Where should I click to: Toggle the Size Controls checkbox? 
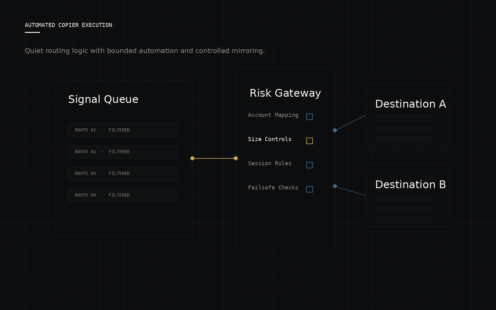tap(309, 141)
